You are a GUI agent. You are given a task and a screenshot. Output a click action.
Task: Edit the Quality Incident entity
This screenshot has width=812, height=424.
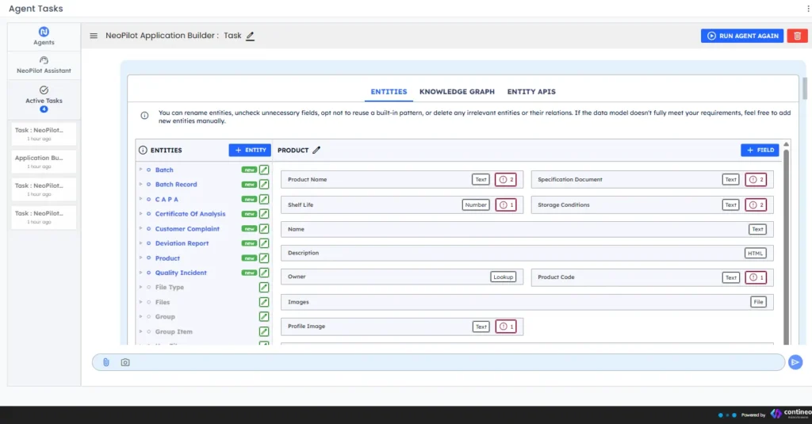click(x=264, y=273)
